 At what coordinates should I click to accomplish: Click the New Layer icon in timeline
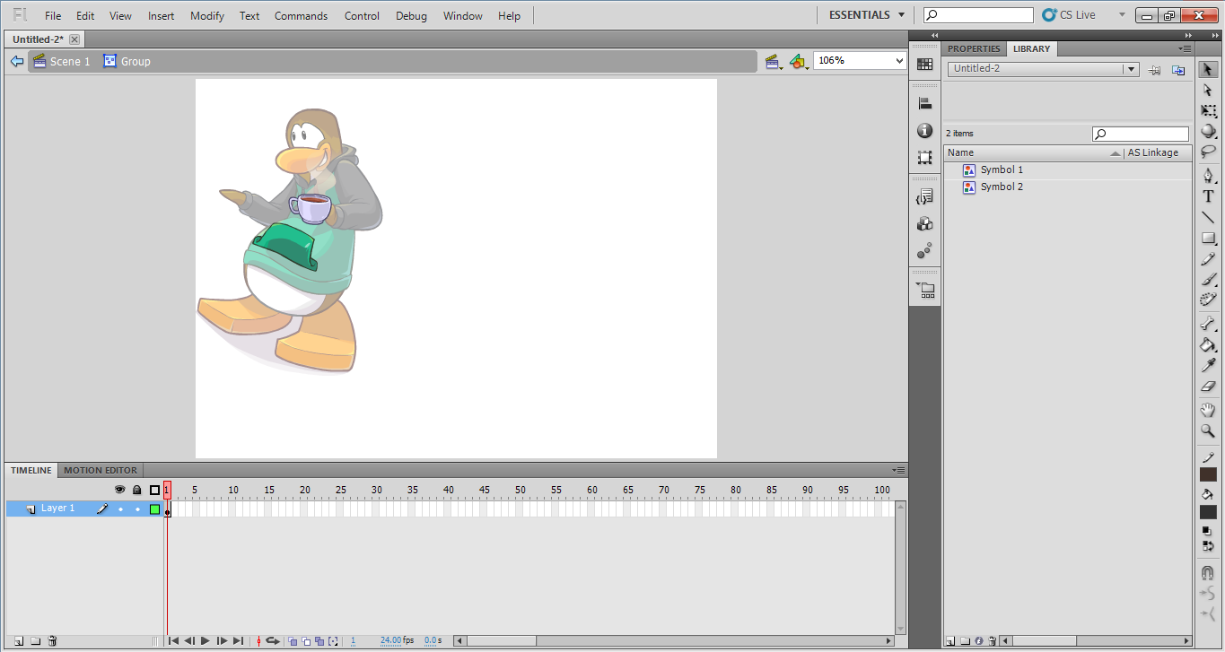tap(18, 641)
